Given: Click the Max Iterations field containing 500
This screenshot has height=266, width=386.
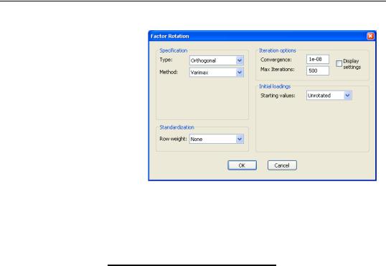Looking at the screenshot, I should (x=318, y=71).
